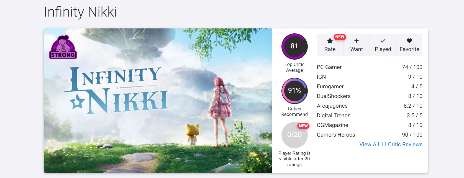Click the NEW badge on Player Rating

303,126
